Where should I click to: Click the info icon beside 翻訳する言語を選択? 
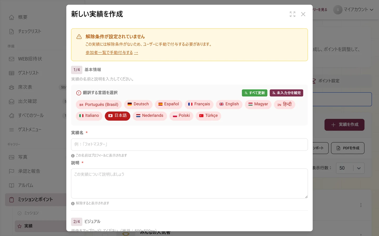pyautogui.click(x=79, y=93)
